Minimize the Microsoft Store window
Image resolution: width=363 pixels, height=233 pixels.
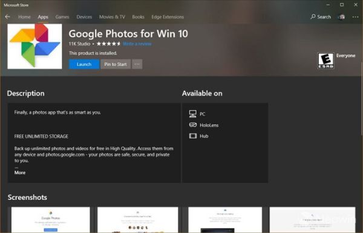coord(328,5)
